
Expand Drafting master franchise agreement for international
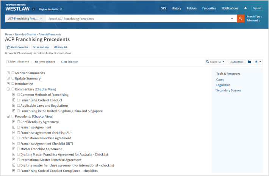pos(14,165)
